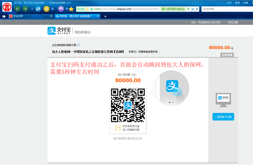Click the 首次使用请下载手机支付宝 link
The width and height of the screenshot is (253, 165).
pyautogui.click(x=128, y=138)
